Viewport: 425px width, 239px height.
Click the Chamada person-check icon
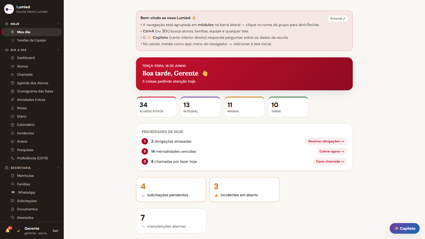pyautogui.click(x=12, y=75)
